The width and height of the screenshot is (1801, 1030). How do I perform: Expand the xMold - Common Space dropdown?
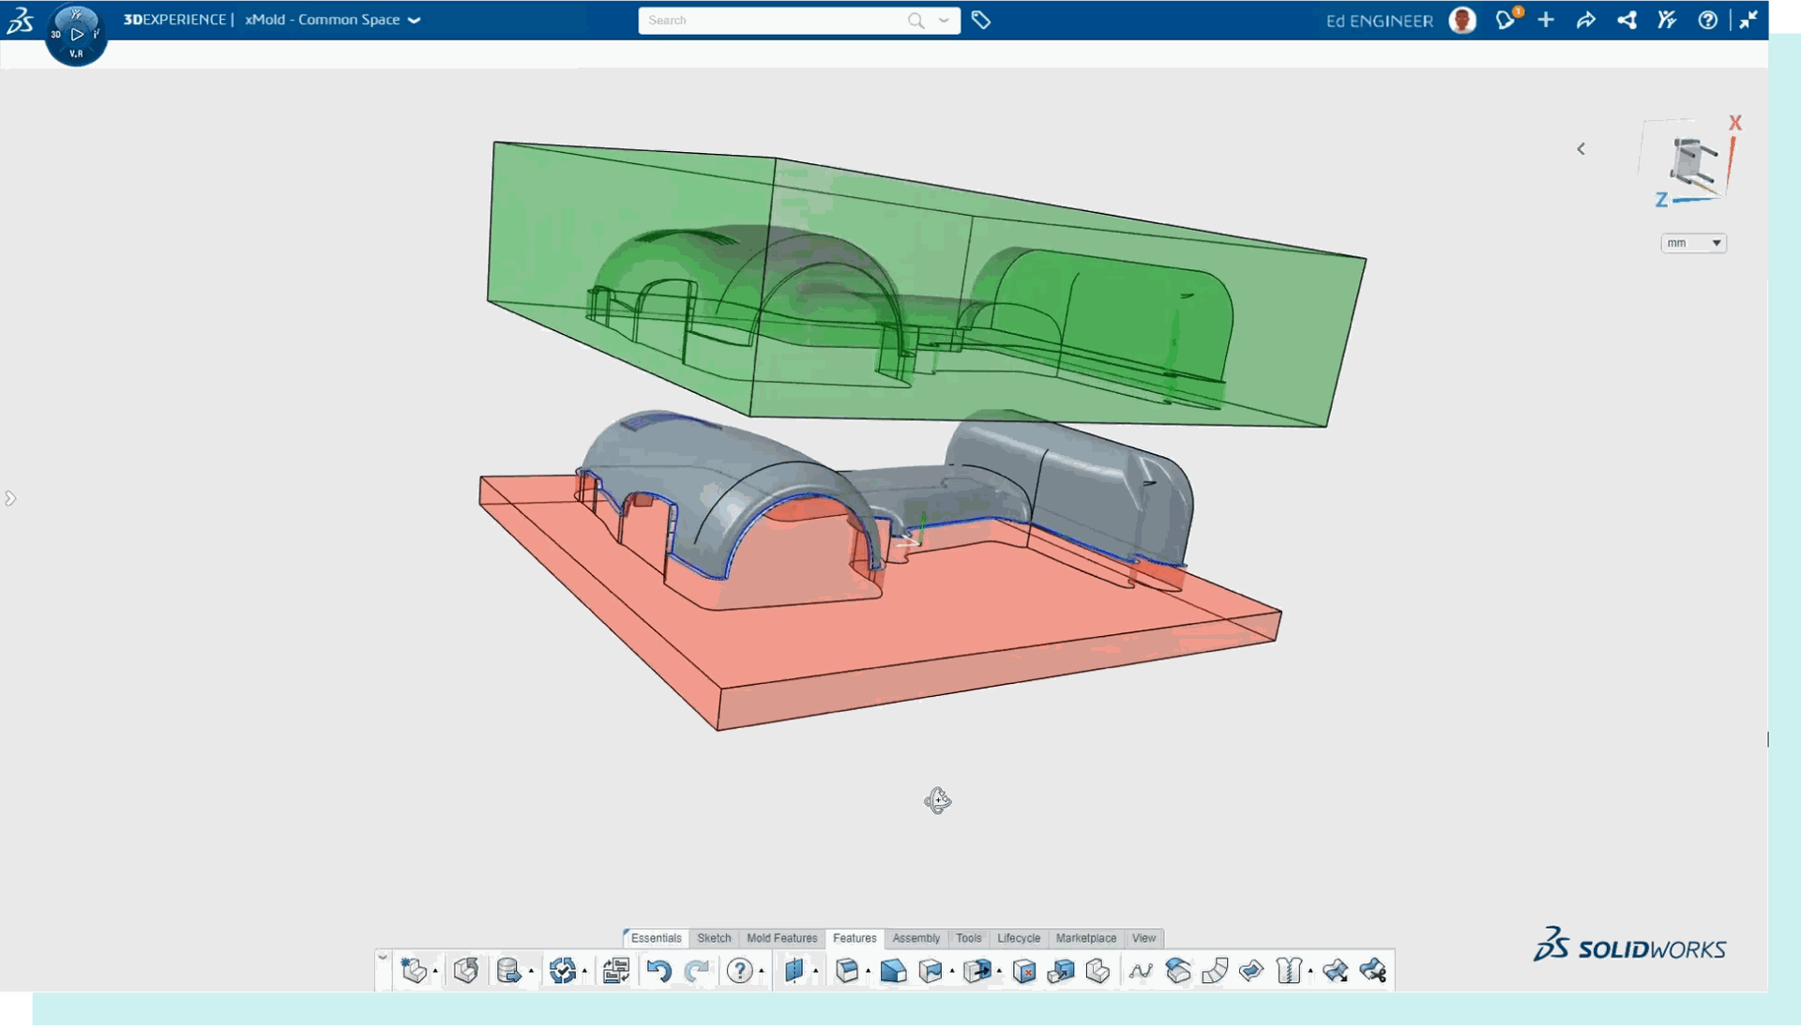[x=413, y=20]
